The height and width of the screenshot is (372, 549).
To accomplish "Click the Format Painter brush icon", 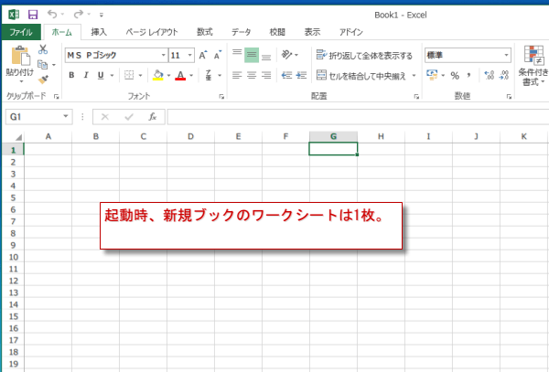I will (43, 80).
